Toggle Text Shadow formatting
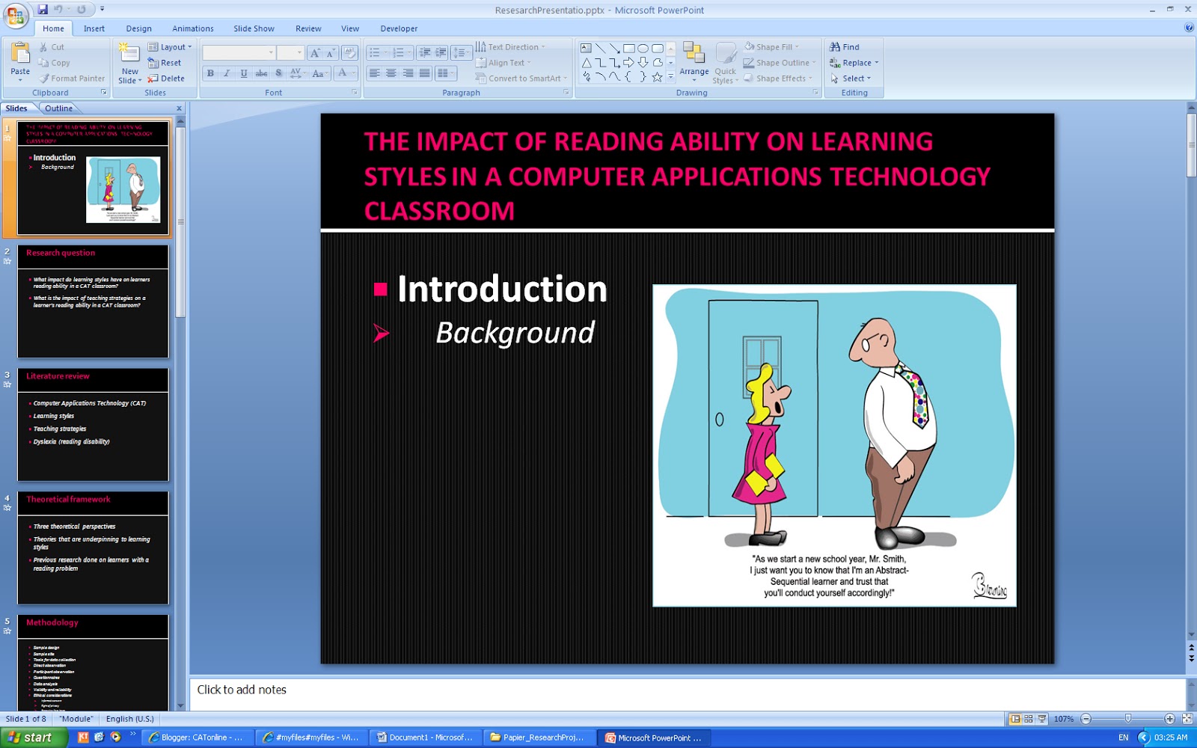The width and height of the screenshot is (1197, 748). (x=278, y=73)
